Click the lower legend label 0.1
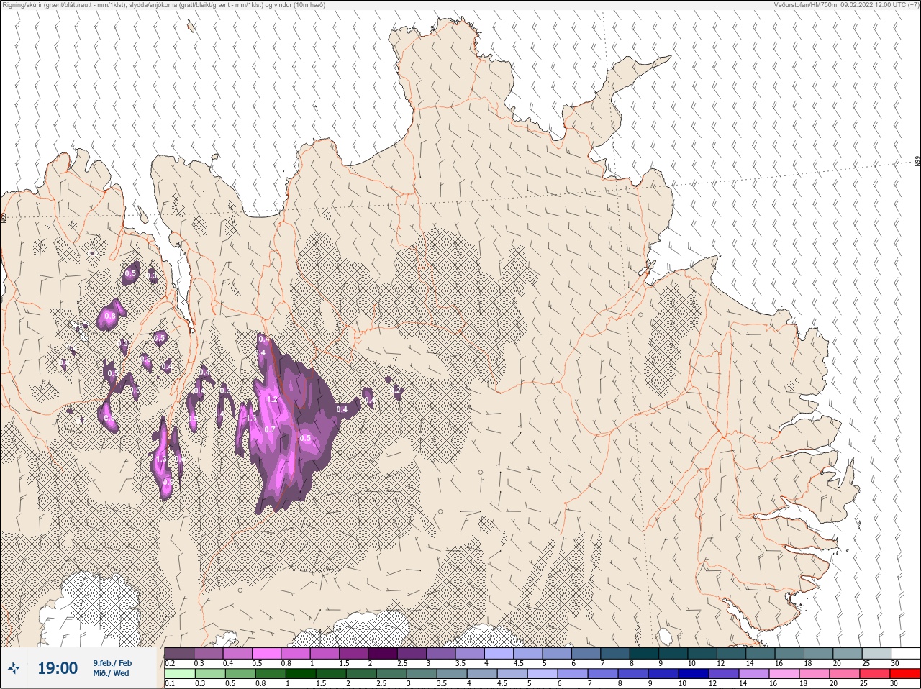The width and height of the screenshot is (921, 689). click(x=170, y=683)
